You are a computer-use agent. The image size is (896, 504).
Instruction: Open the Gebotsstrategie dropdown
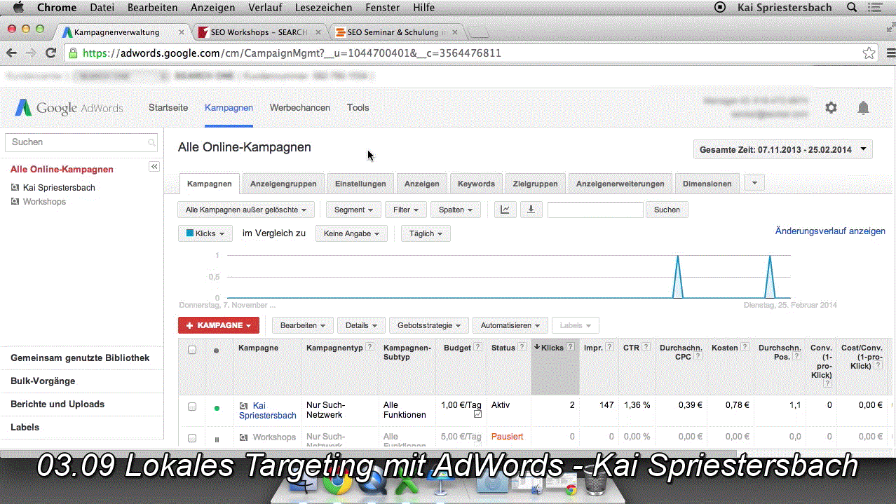[428, 325]
